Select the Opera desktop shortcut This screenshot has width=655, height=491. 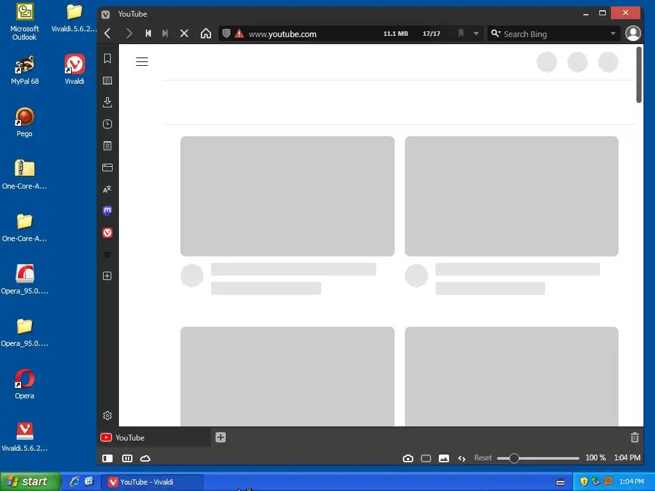25,384
